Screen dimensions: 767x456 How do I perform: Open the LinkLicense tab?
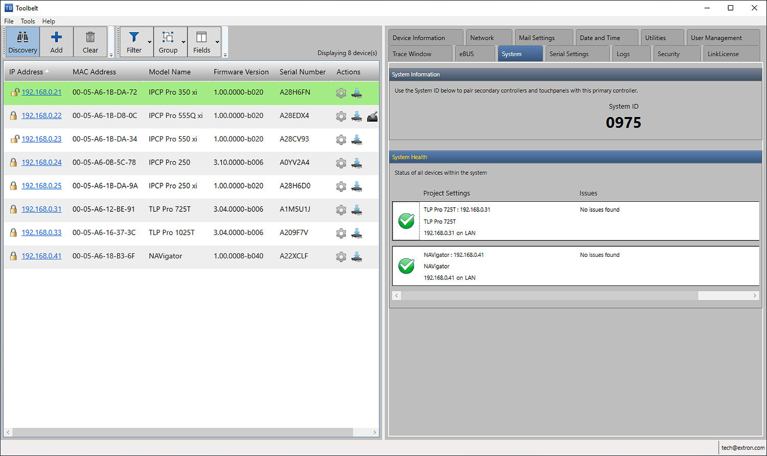(x=732, y=54)
